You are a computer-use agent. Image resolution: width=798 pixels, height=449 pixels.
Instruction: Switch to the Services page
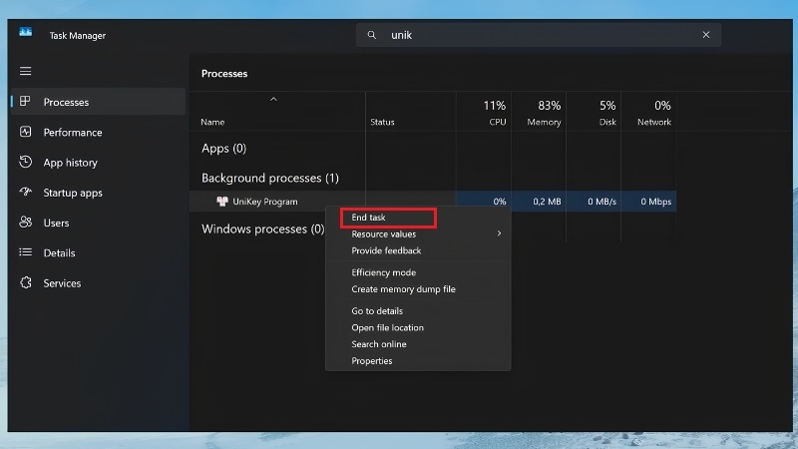point(98,283)
